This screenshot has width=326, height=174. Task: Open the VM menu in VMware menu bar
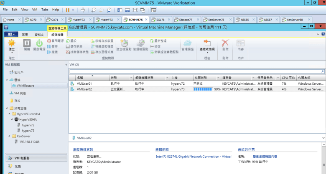point(35,9)
